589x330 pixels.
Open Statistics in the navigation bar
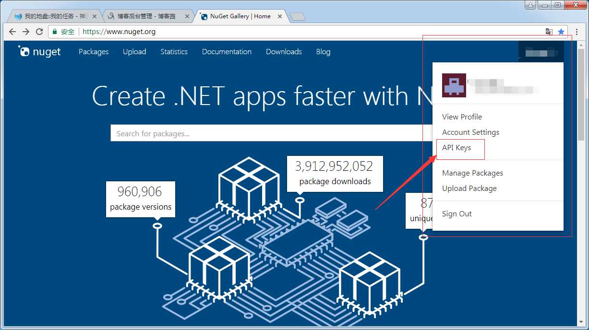tap(174, 51)
